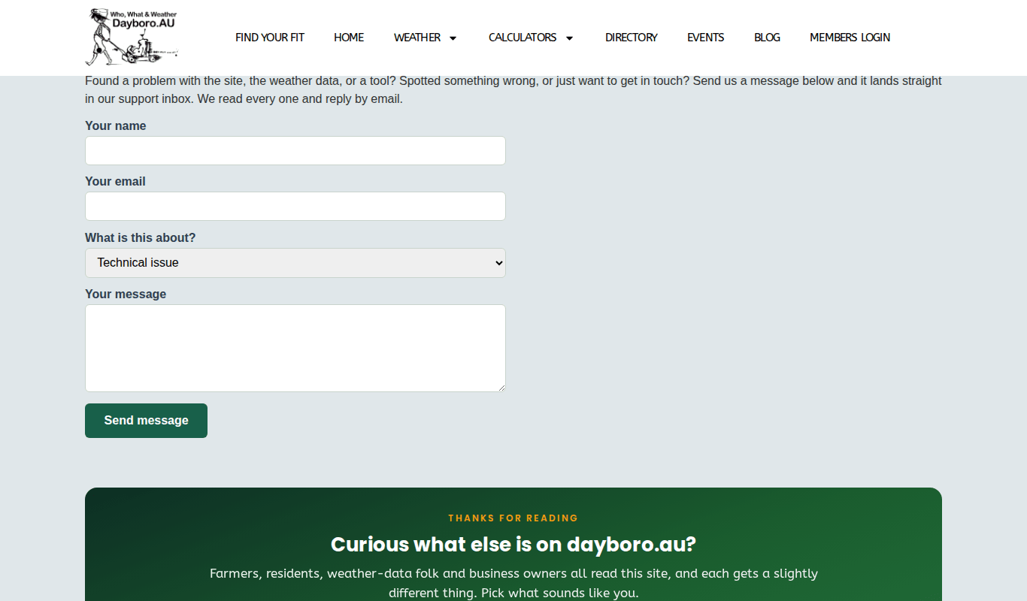The width and height of the screenshot is (1027, 601).
Task: Submit with the Send message button
Action: point(146,421)
